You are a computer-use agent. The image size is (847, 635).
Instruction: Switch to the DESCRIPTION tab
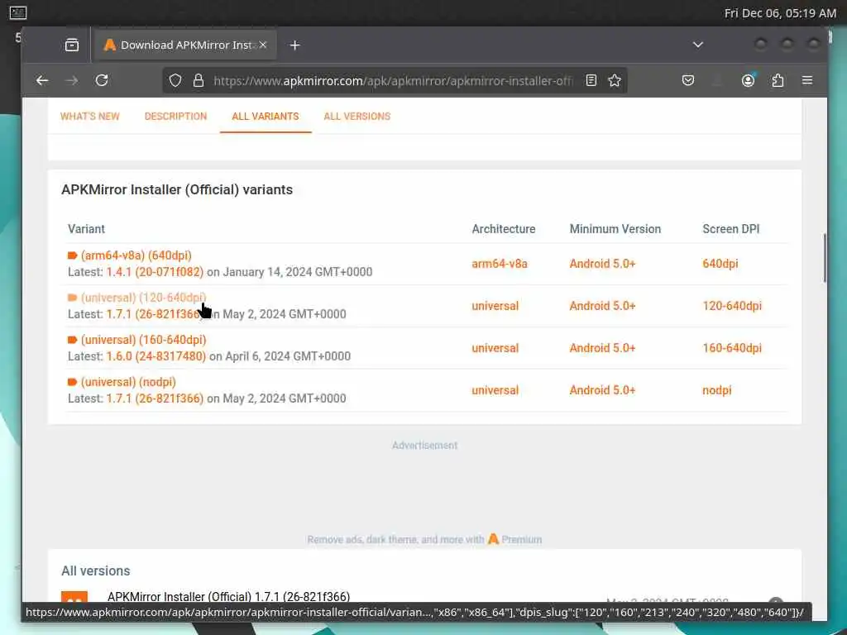[175, 116]
